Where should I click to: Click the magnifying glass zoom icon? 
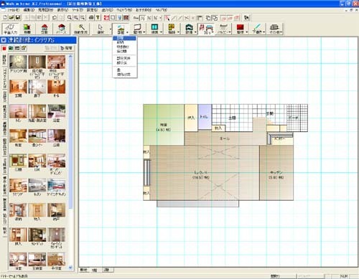70,18
